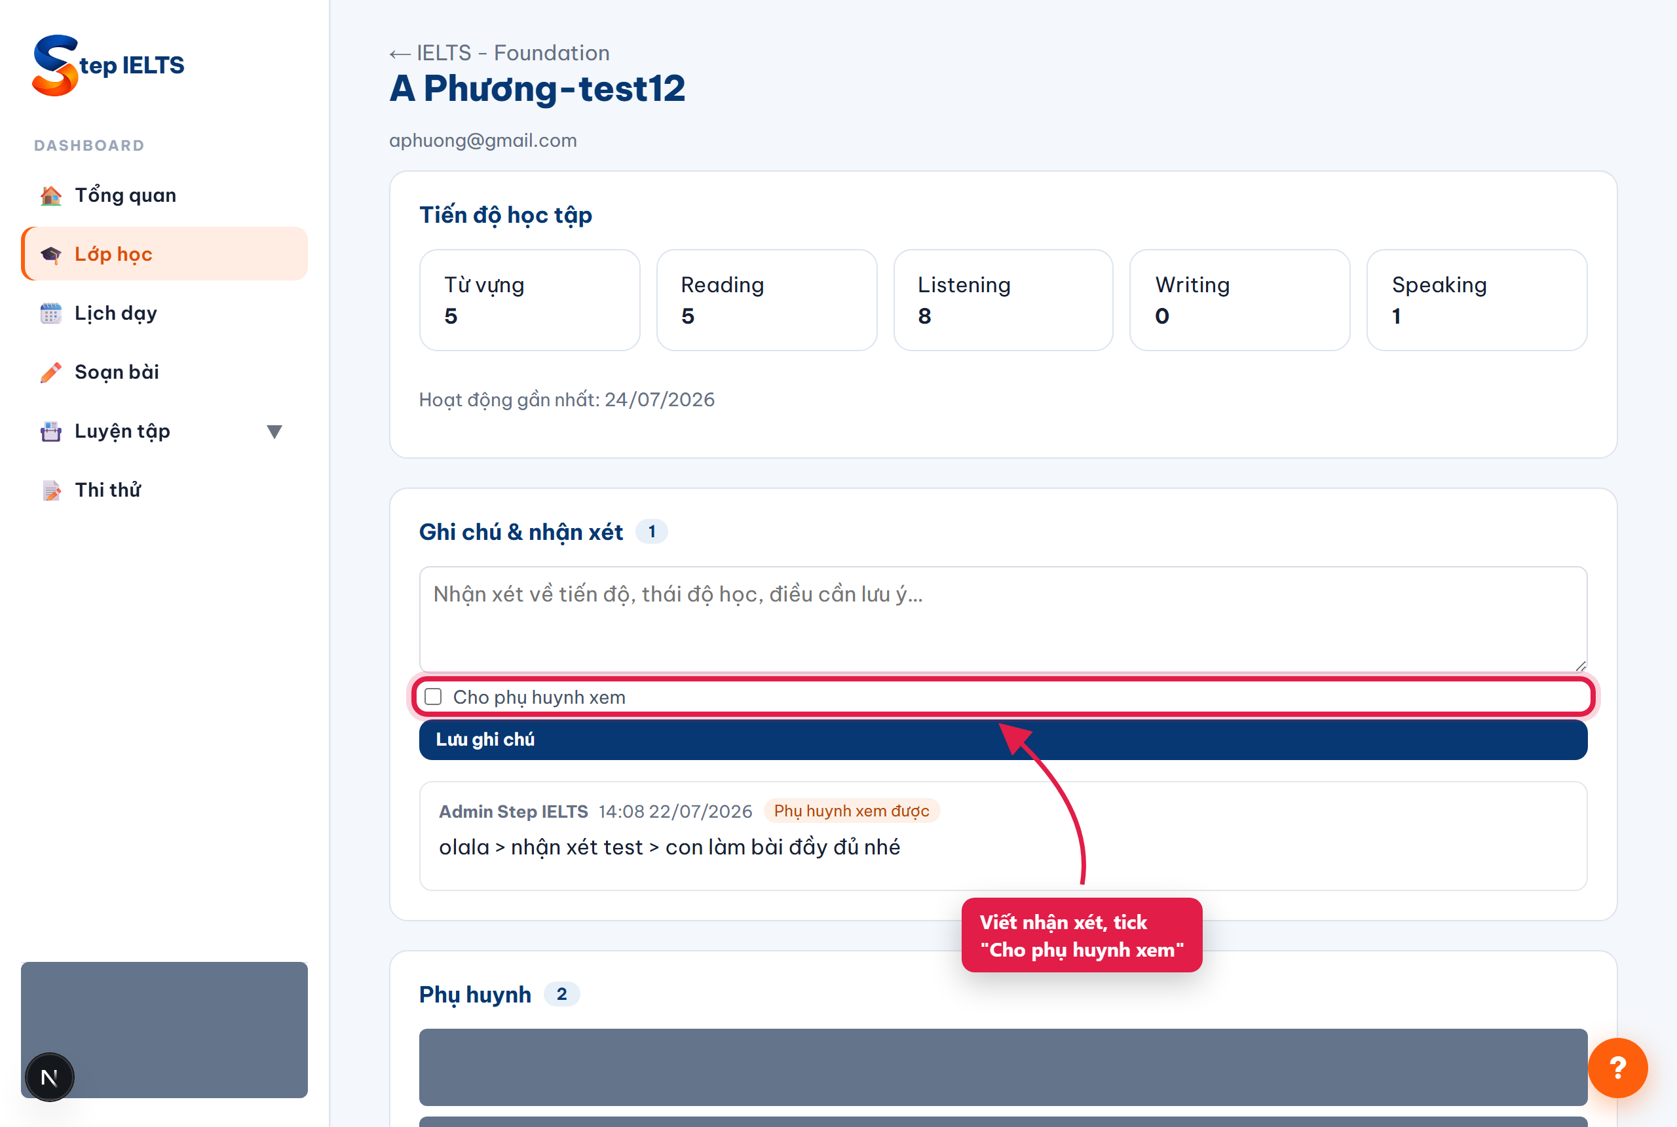Expand the Luyện tập submenu arrow
The width and height of the screenshot is (1677, 1127).
(274, 431)
